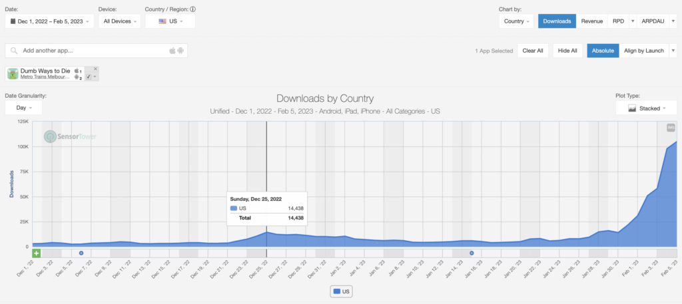Click the Plot Type label
Screen dimensions: 682x304
[x=627, y=96]
